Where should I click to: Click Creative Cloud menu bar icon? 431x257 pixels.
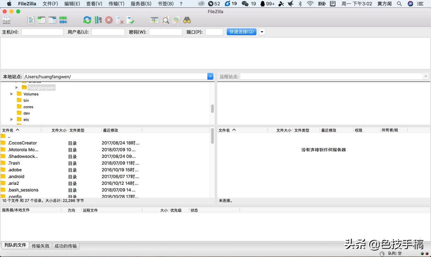click(x=202, y=4)
